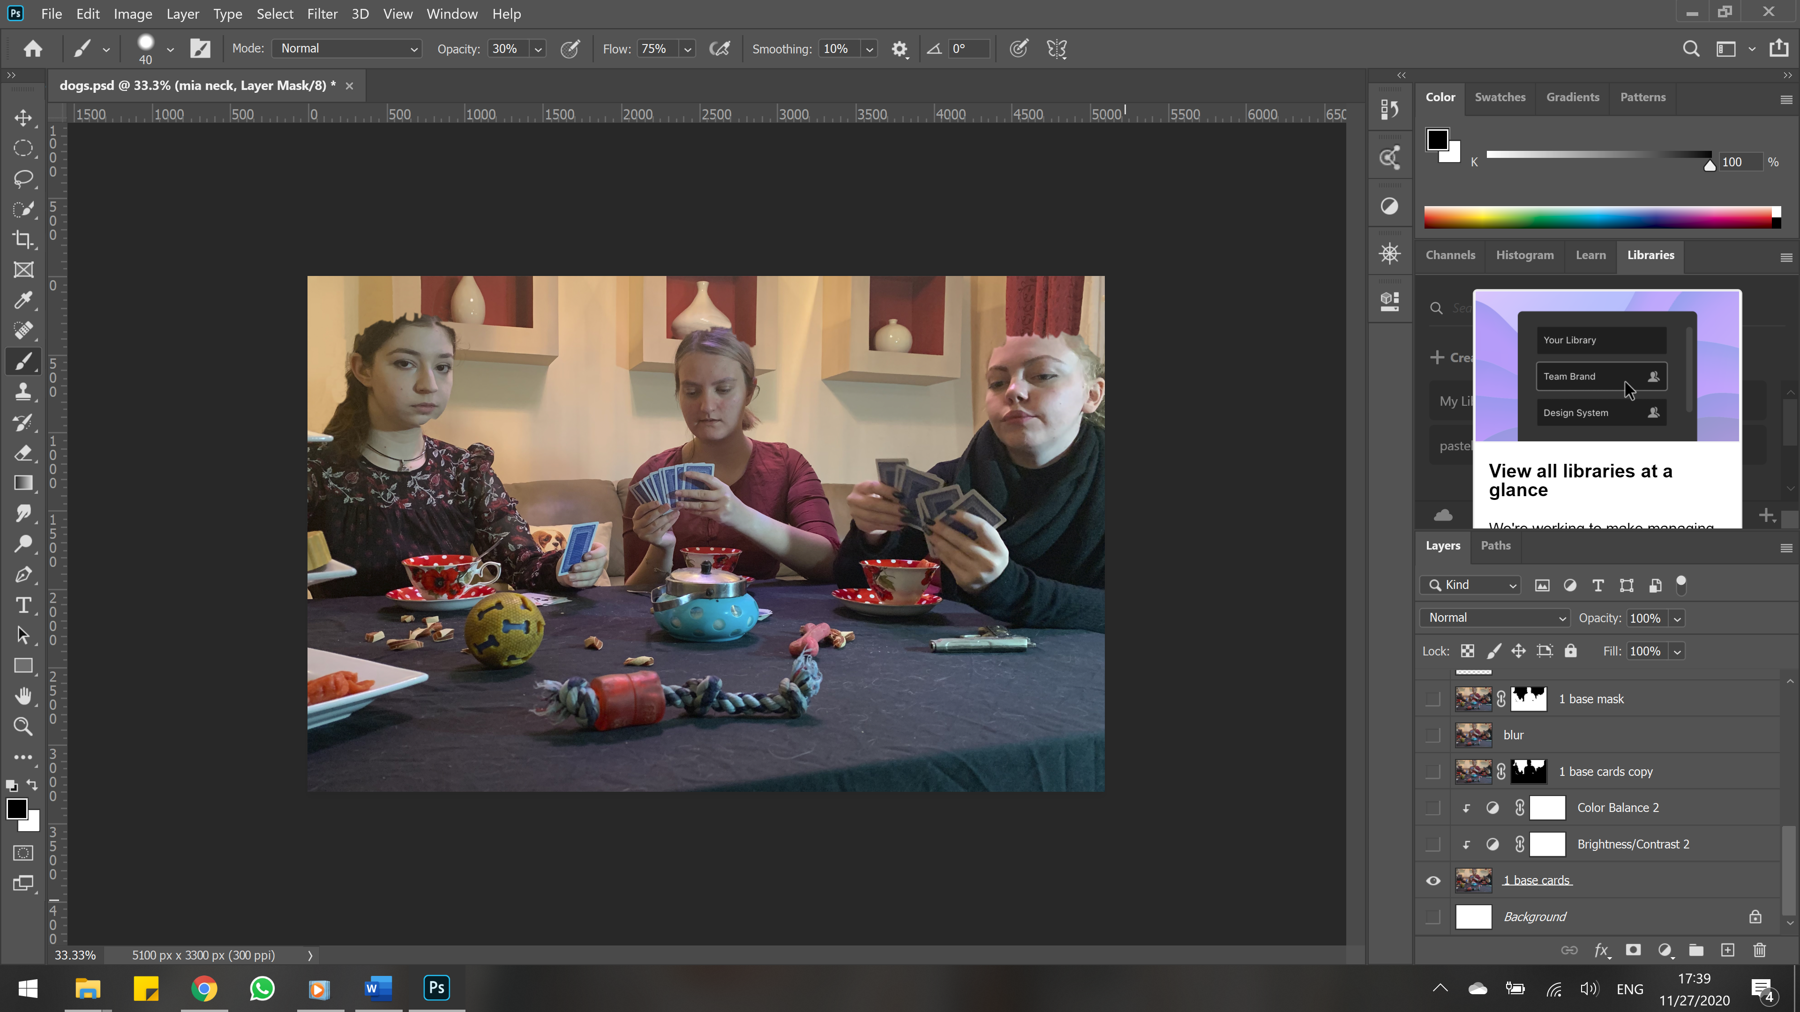Show the blur layer
Screen dimensions: 1800x1012
click(1433, 736)
